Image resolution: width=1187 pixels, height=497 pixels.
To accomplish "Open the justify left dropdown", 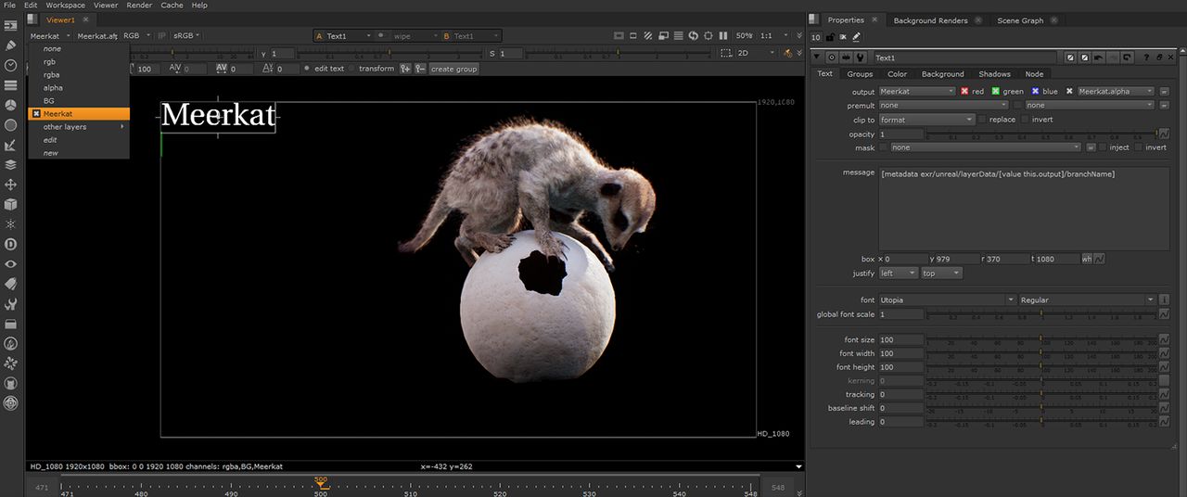I will (x=898, y=274).
